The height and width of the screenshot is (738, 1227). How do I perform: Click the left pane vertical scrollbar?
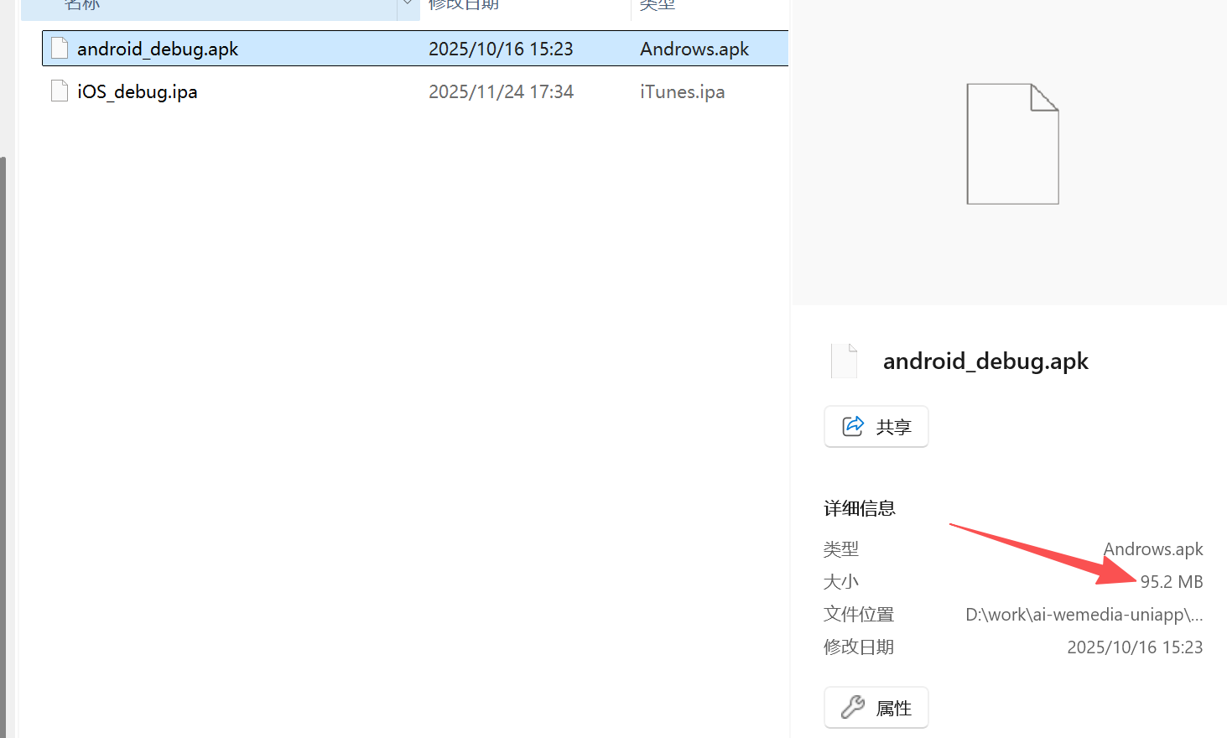(3, 419)
